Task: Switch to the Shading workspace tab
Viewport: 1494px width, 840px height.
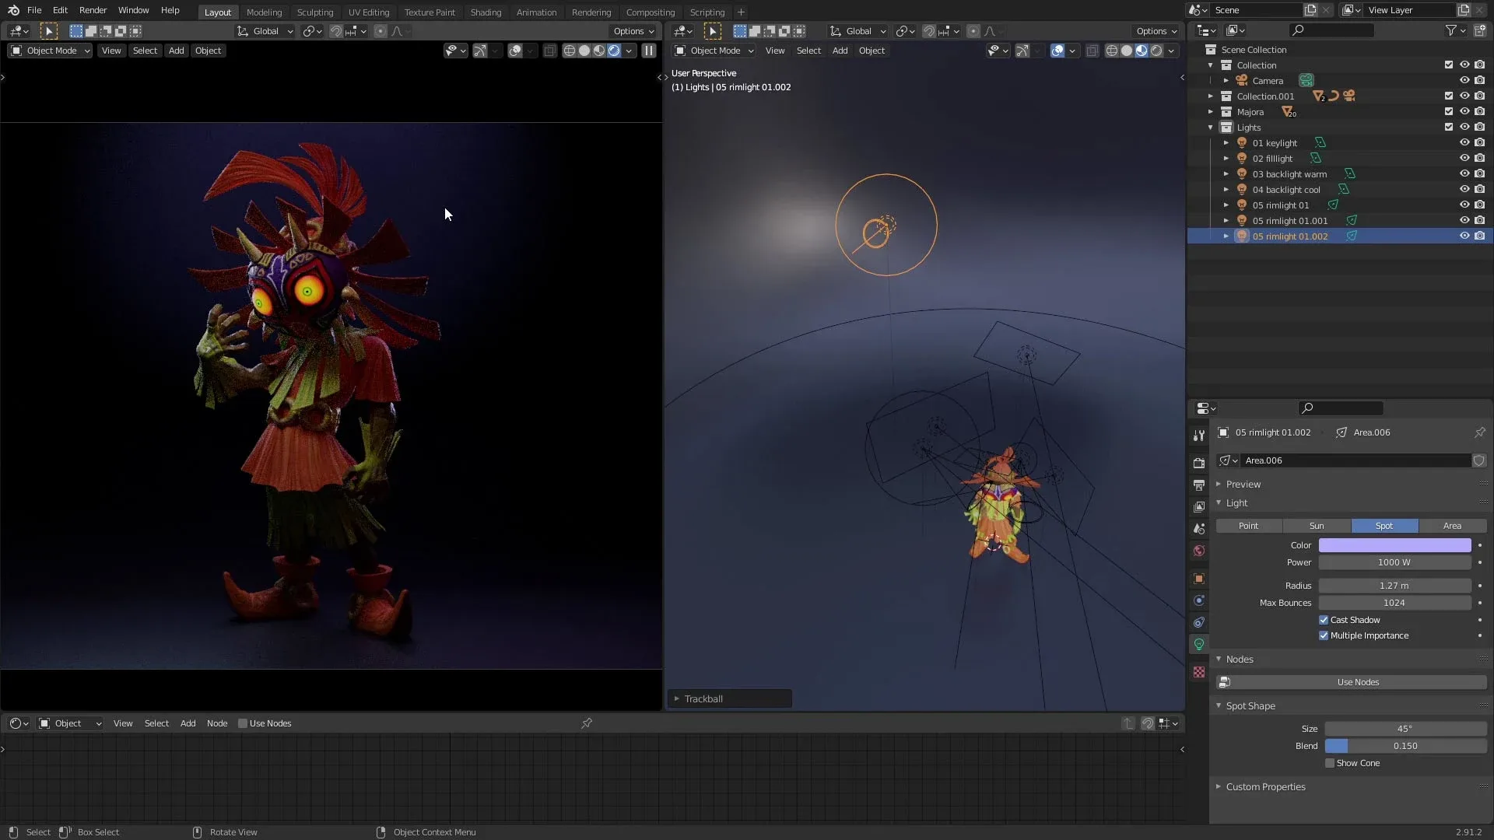Action: tap(486, 12)
